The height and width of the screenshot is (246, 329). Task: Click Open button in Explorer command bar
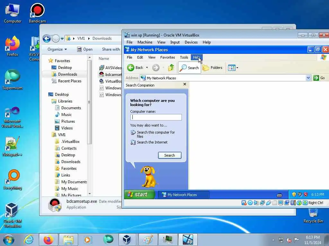[85, 49]
